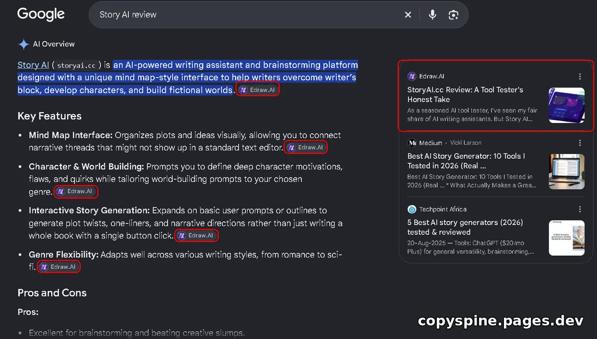Click the Pros: subheading
This screenshot has width=597, height=339.
28,313
